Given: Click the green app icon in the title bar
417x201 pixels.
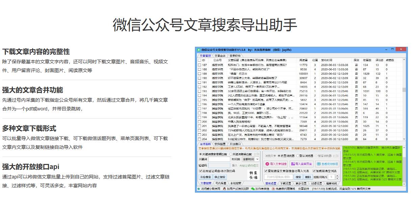Looking at the screenshot, I should pos(198,49).
